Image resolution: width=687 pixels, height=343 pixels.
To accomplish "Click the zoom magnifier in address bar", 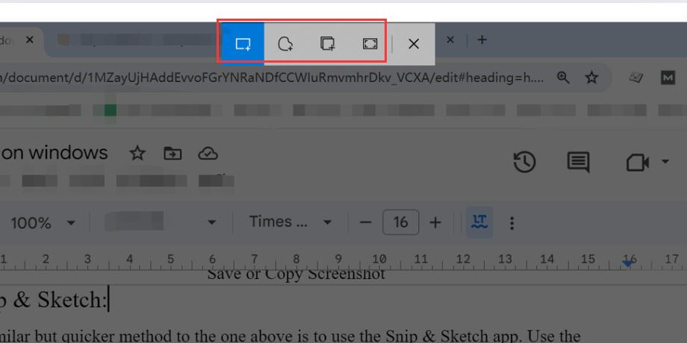I will point(563,78).
